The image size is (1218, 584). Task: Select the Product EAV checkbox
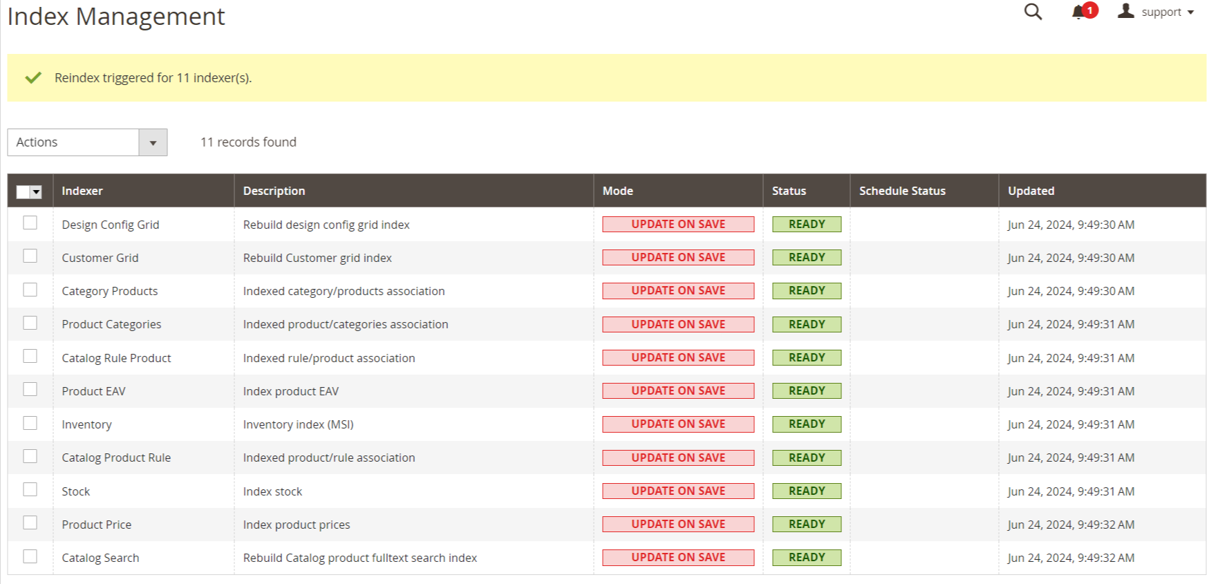tap(30, 390)
